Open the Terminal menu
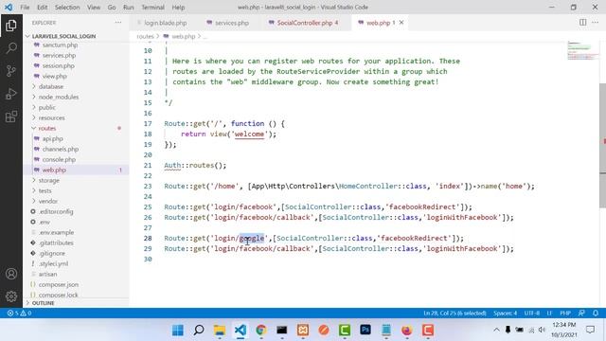The width and height of the screenshot is (606, 341). point(152,7)
